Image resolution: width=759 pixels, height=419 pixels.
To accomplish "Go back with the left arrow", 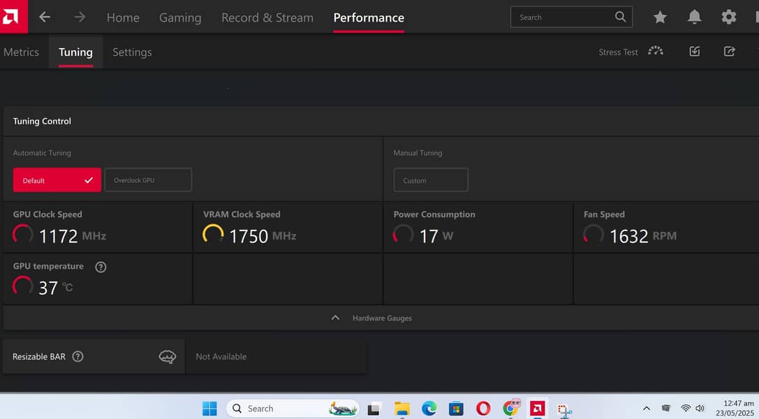I will pyautogui.click(x=45, y=17).
